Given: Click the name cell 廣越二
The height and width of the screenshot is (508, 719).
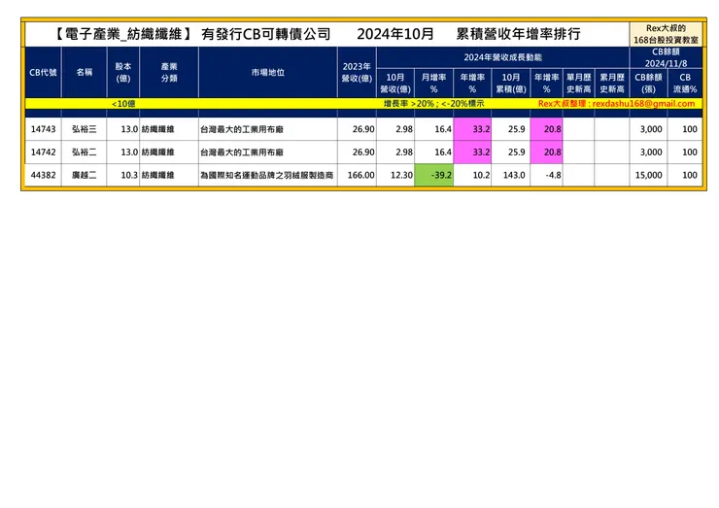Looking at the screenshot, I should pyautogui.click(x=84, y=175).
